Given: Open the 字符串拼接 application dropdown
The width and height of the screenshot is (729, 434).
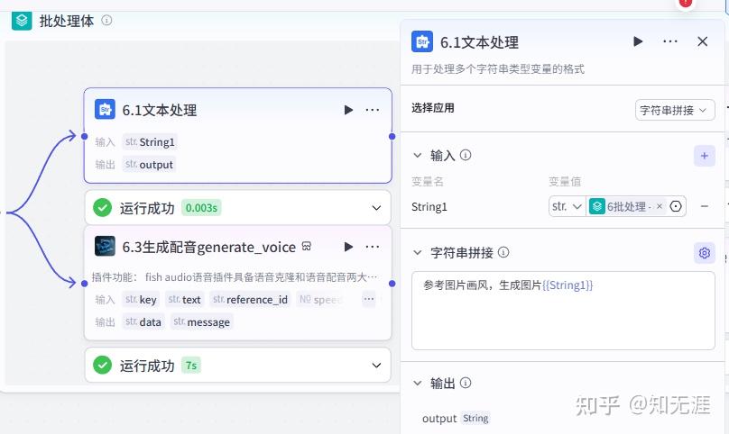Looking at the screenshot, I should click(675, 110).
